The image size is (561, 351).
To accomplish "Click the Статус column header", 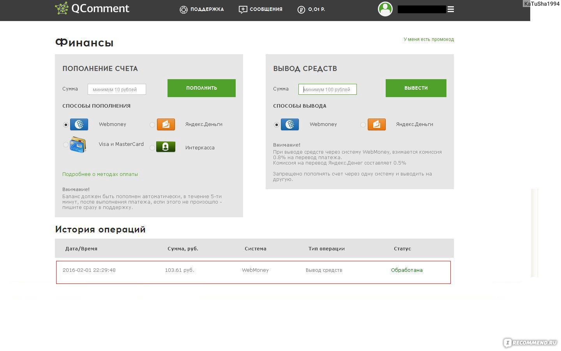I will point(402,249).
